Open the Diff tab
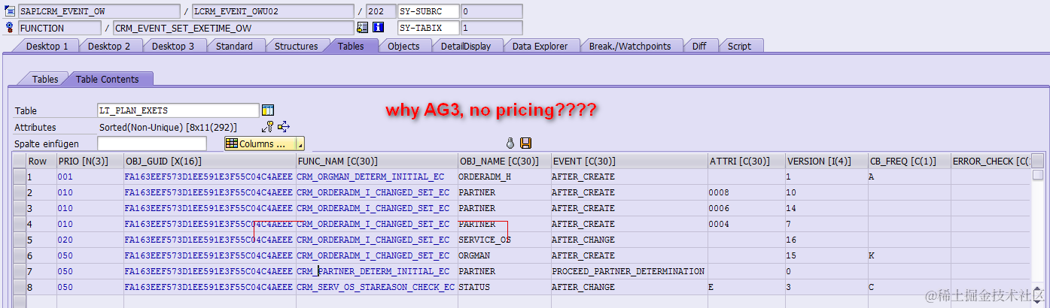The height and width of the screenshot is (308, 1050). coord(699,46)
